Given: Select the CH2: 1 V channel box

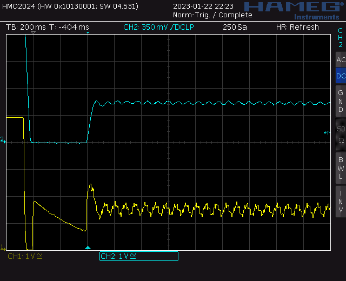Looking at the screenshot, I should pyautogui.click(x=138, y=256).
